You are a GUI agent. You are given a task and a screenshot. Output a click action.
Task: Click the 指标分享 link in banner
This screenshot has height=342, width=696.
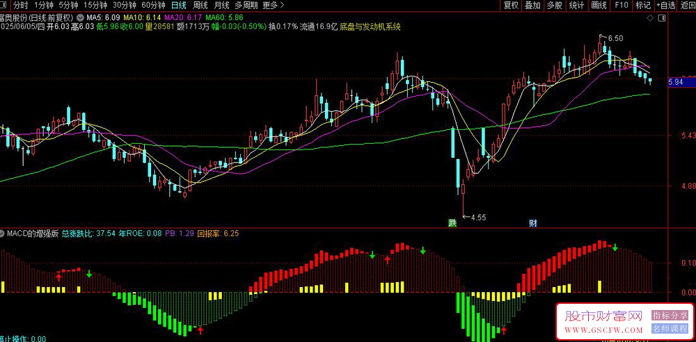pyautogui.click(x=669, y=315)
